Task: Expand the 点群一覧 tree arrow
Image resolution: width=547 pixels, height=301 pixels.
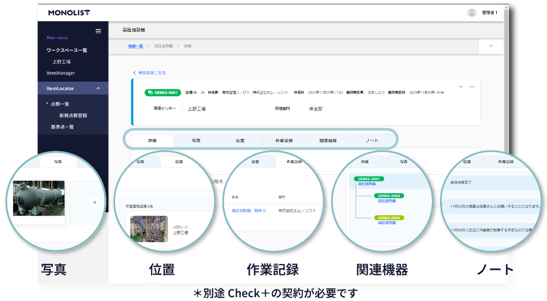Action: (x=47, y=103)
